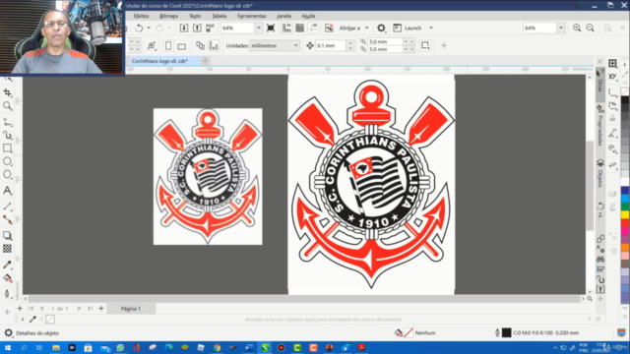Select the Crop tool
630x354 pixels.
coord(7,92)
